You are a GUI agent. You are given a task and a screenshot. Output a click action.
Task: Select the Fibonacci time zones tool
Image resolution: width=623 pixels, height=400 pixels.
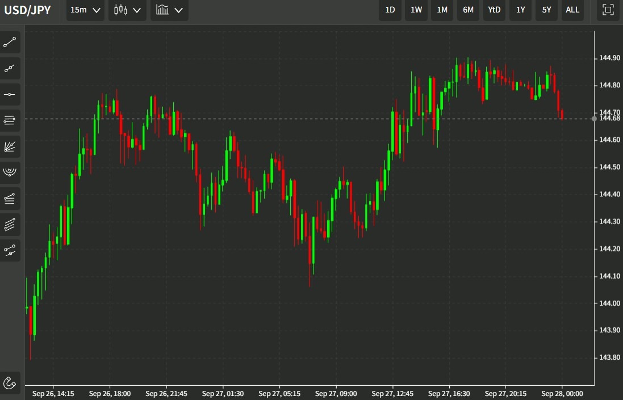pyautogui.click(x=10, y=199)
